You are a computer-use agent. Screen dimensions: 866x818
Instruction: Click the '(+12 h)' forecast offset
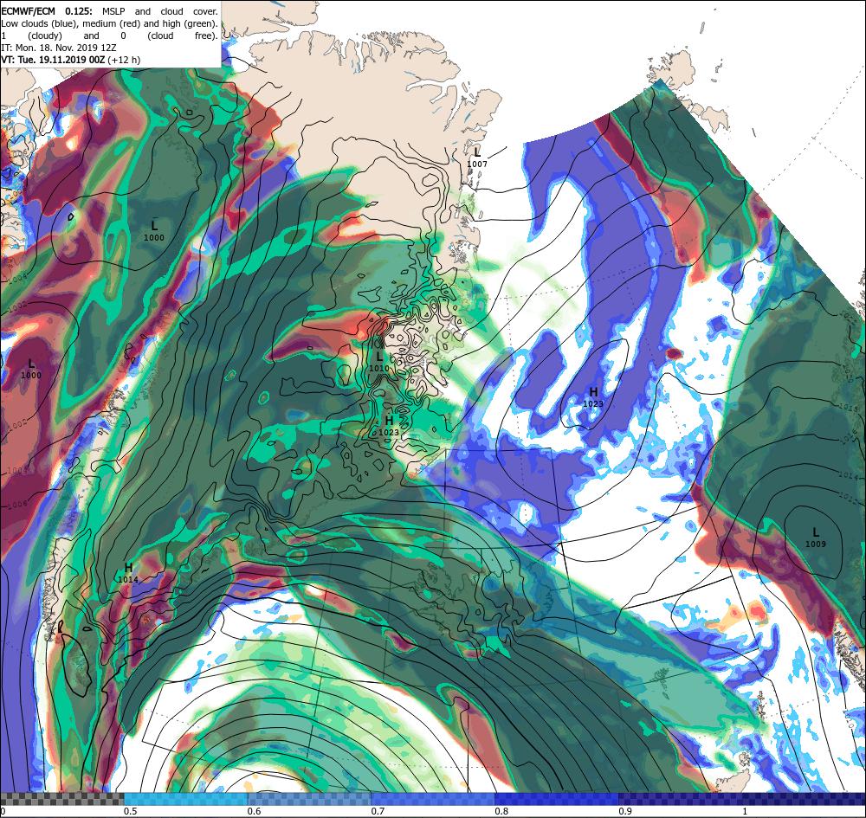[124, 60]
